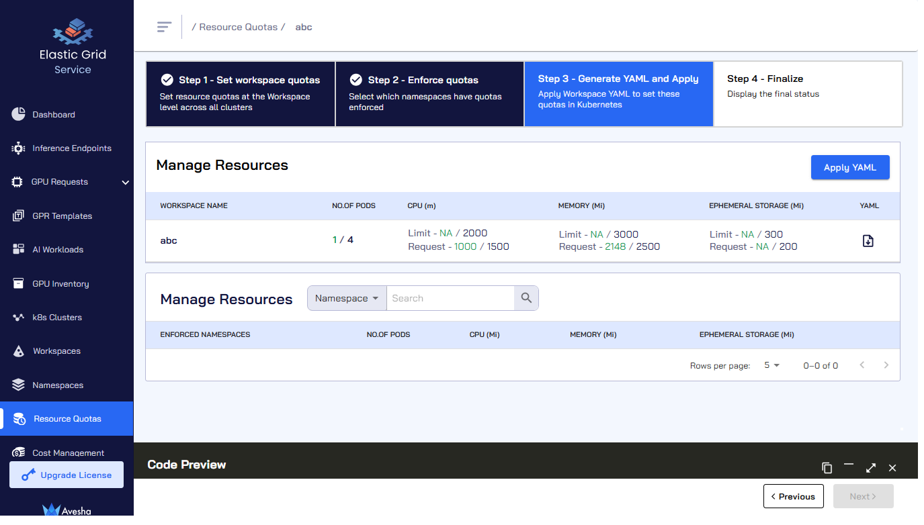Expand the GPU Requests submenu
The height and width of the screenshot is (525, 924).
[x=125, y=182]
